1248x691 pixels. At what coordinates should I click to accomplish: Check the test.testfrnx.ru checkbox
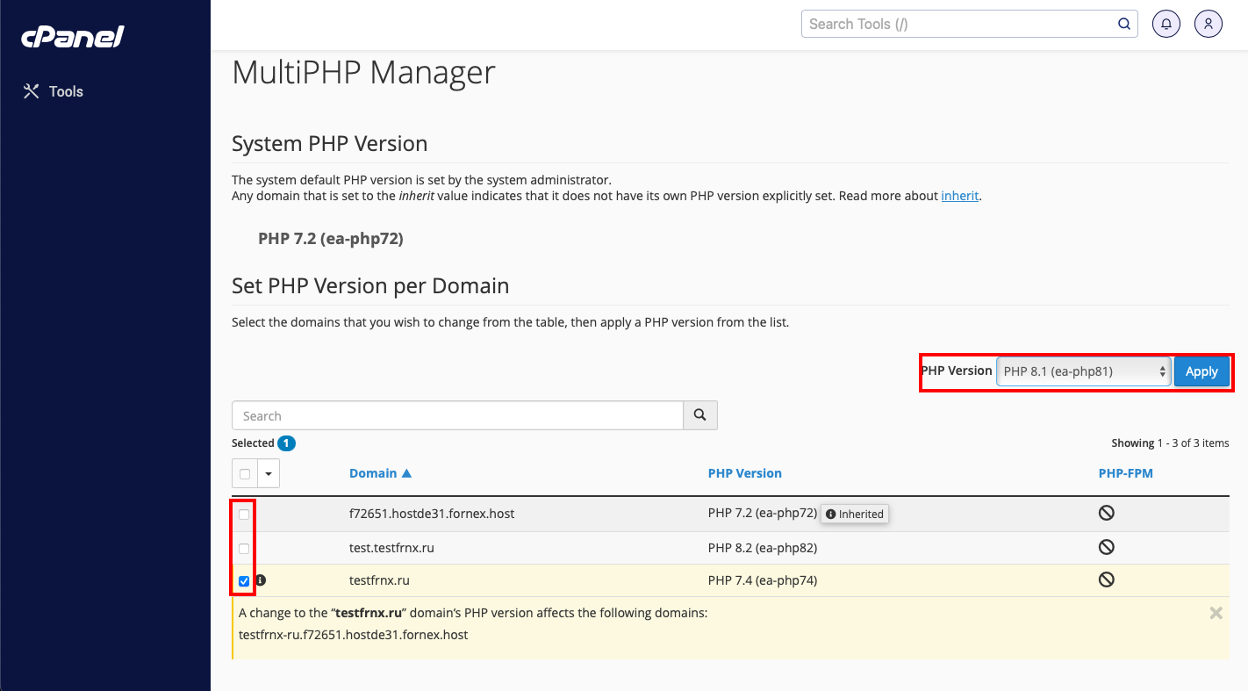pos(244,549)
